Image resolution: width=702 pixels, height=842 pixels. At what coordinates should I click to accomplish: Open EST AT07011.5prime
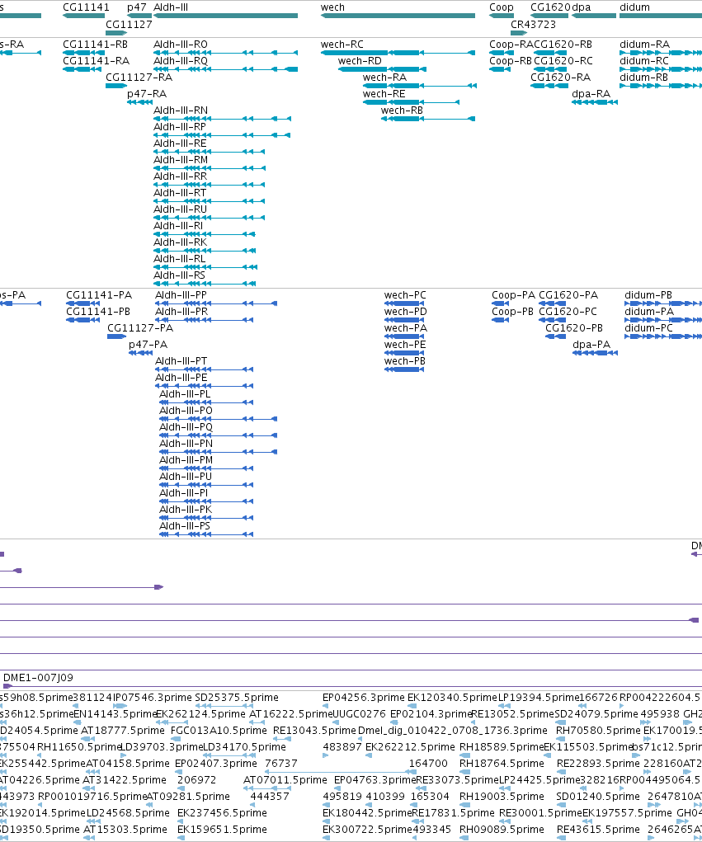click(x=285, y=780)
